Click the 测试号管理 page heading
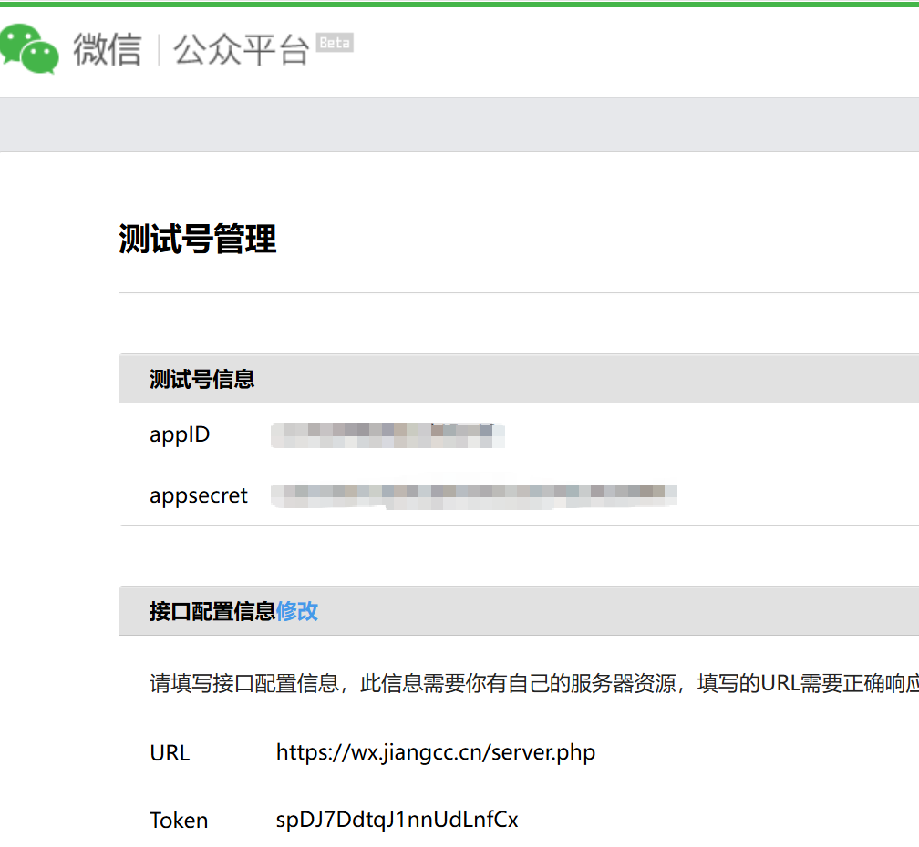 click(x=198, y=239)
